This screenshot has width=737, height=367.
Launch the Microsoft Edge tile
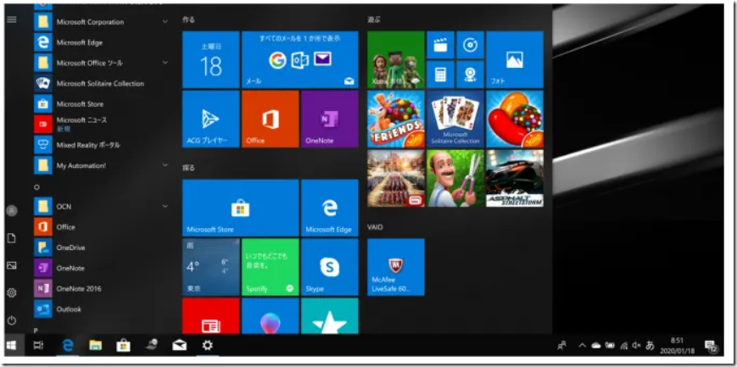pos(330,208)
